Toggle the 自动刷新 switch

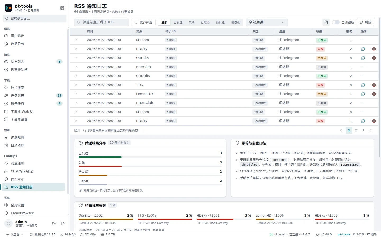(x=336, y=22)
